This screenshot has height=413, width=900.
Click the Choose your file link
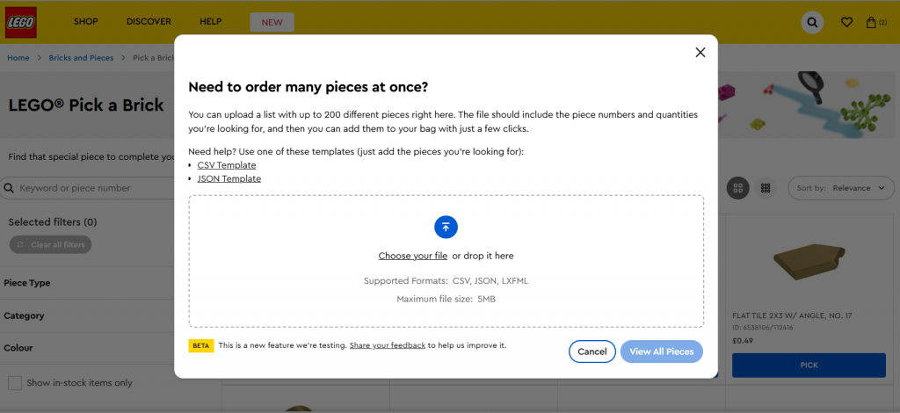pyautogui.click(x=413, y=256)
